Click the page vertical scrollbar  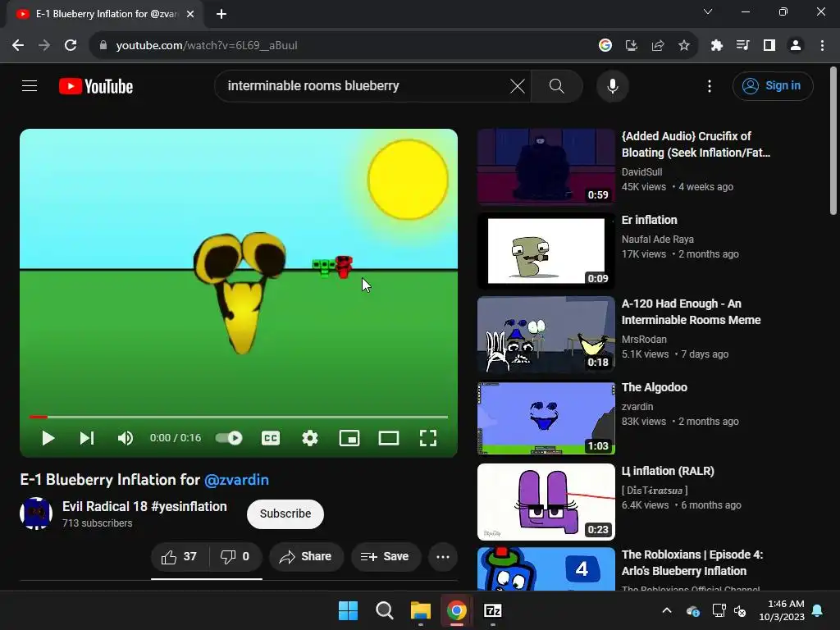(x=833, y=140)
